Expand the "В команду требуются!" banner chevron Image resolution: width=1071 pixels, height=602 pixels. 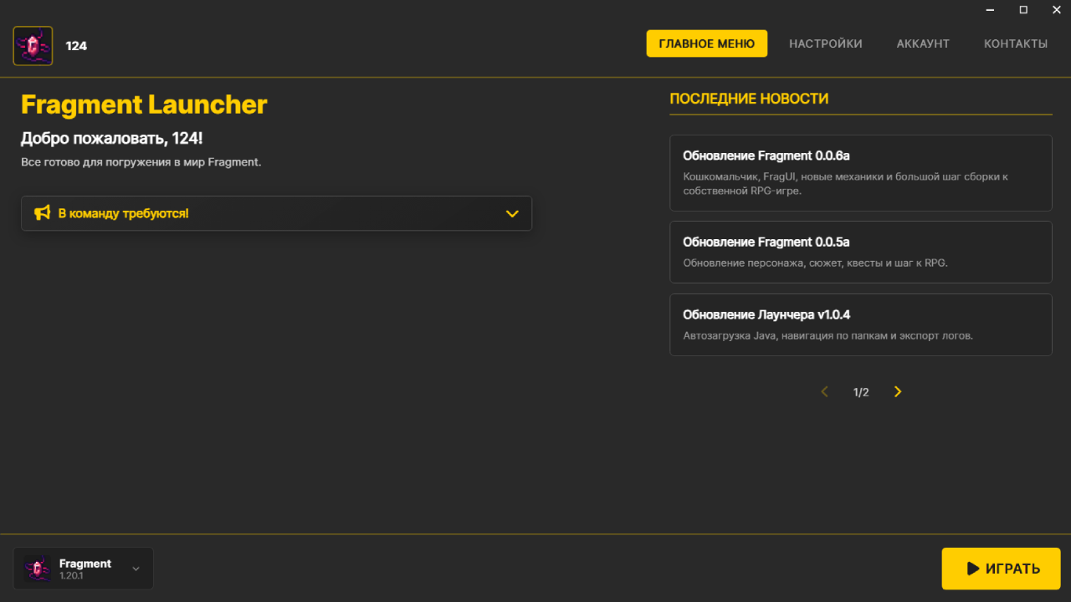[x=512, y=214]
